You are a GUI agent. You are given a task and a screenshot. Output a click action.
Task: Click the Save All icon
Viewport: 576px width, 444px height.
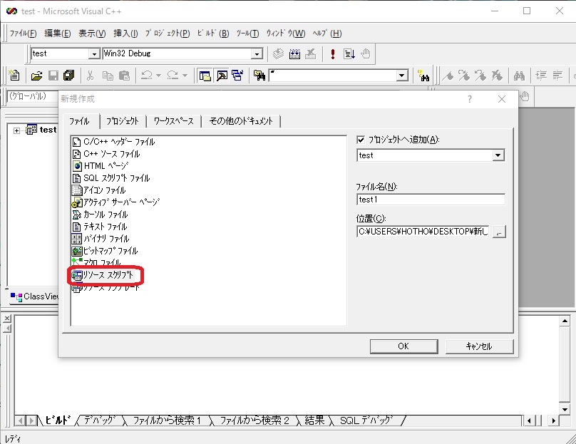68,76
